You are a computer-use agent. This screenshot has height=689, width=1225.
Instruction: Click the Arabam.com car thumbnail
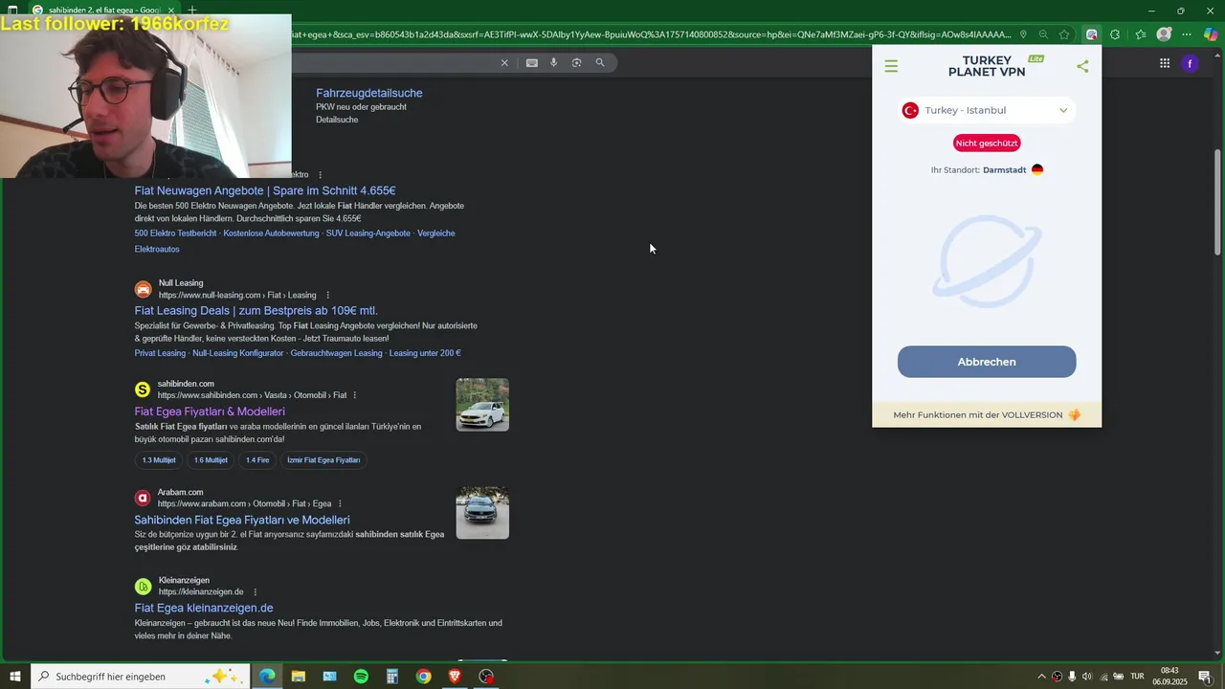[x=482, y=513]
